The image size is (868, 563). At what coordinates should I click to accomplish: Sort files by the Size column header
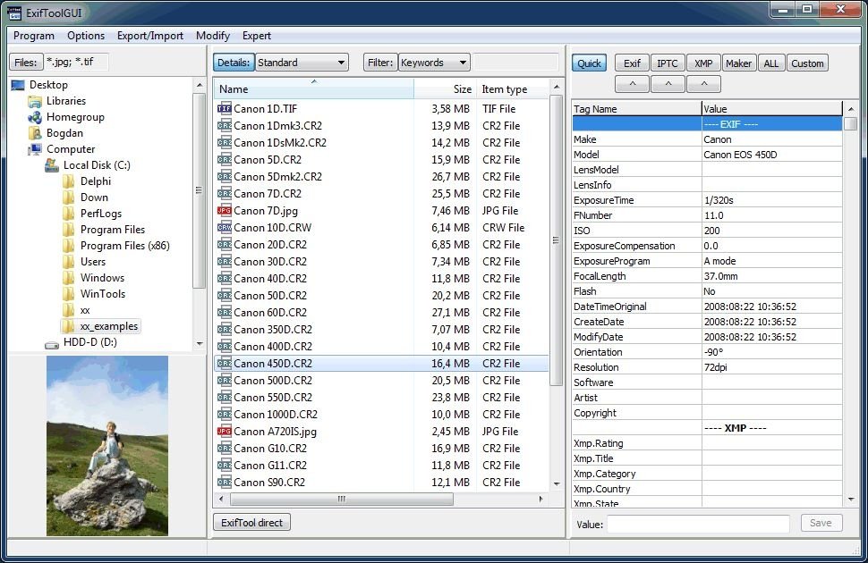pyautogui.click(x=445, y=89)
